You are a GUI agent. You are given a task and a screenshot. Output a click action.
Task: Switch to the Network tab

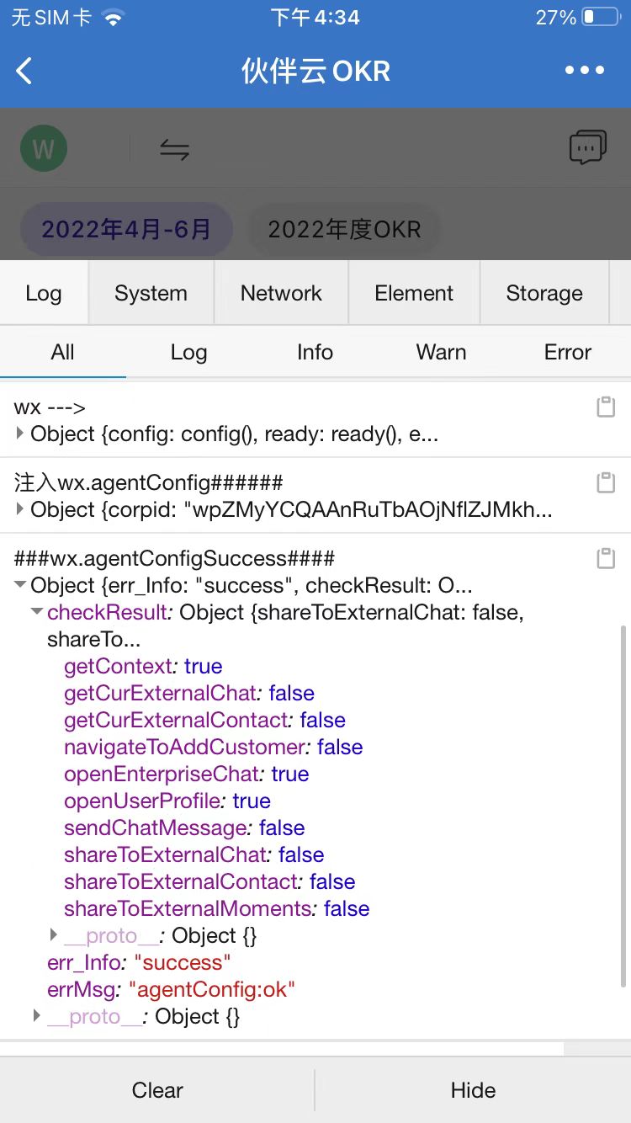pyautogui.click(x=281, y=293)
